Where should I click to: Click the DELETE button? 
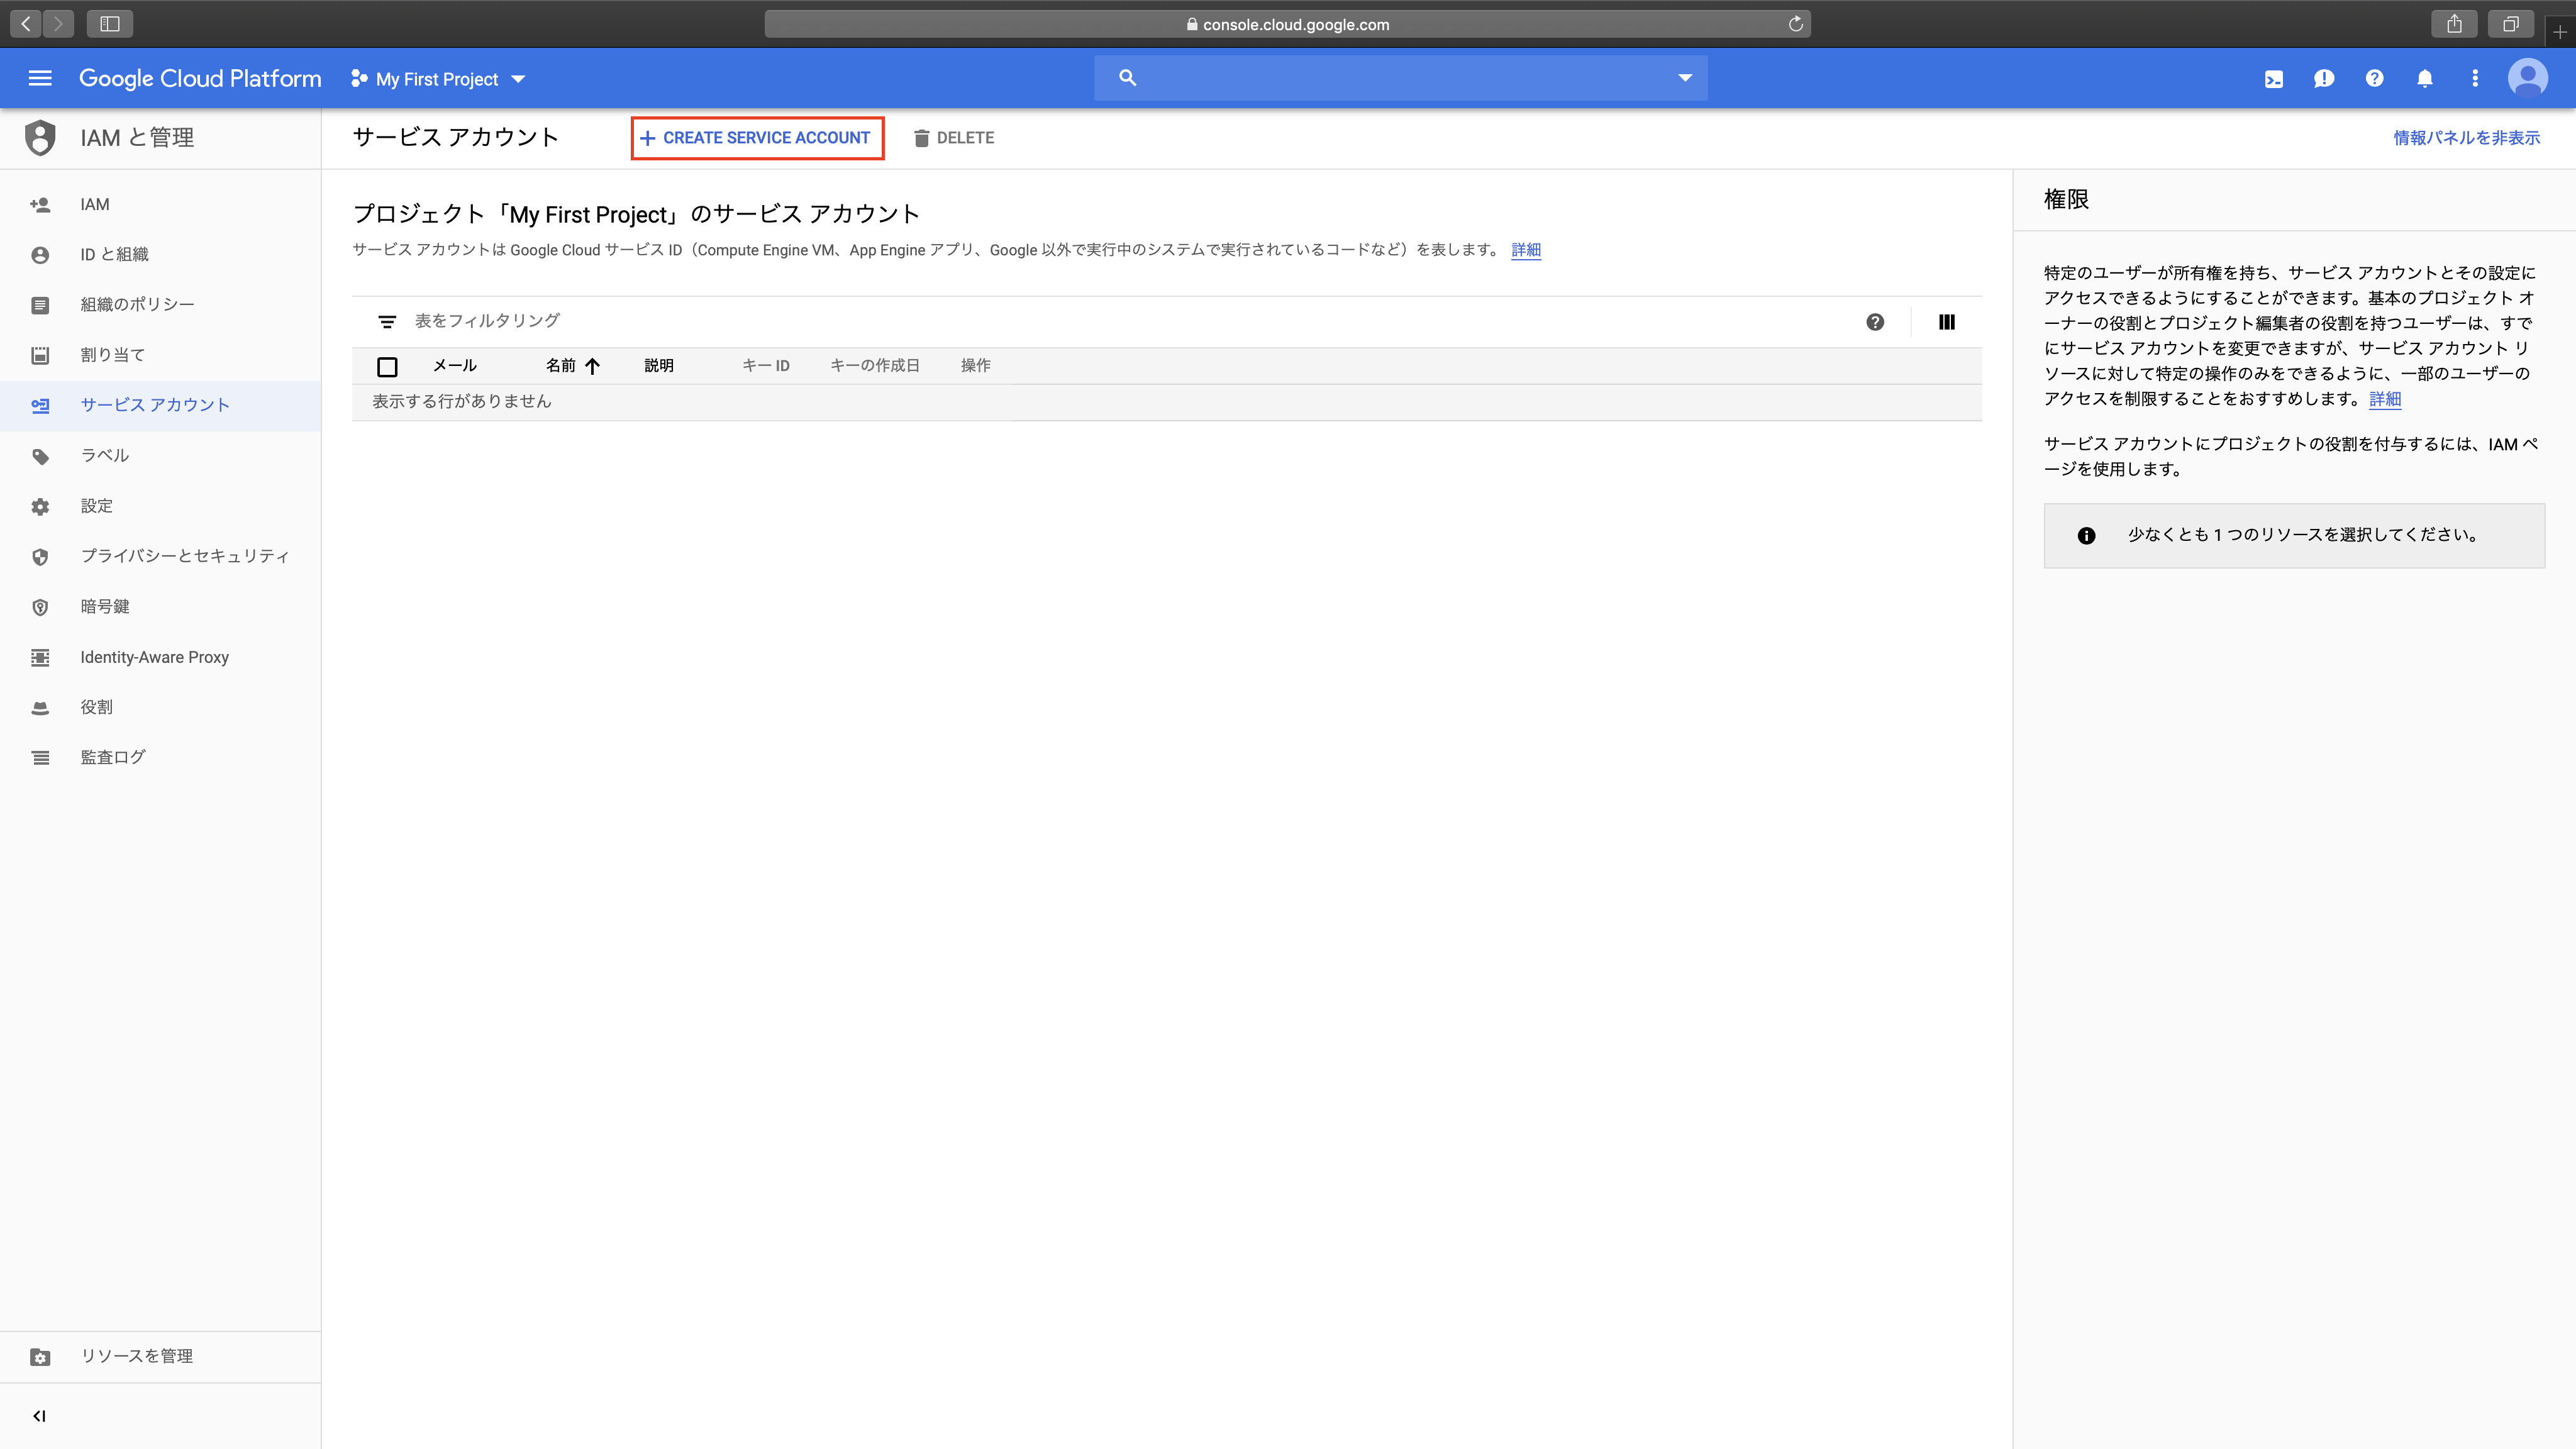click(955, 138)
